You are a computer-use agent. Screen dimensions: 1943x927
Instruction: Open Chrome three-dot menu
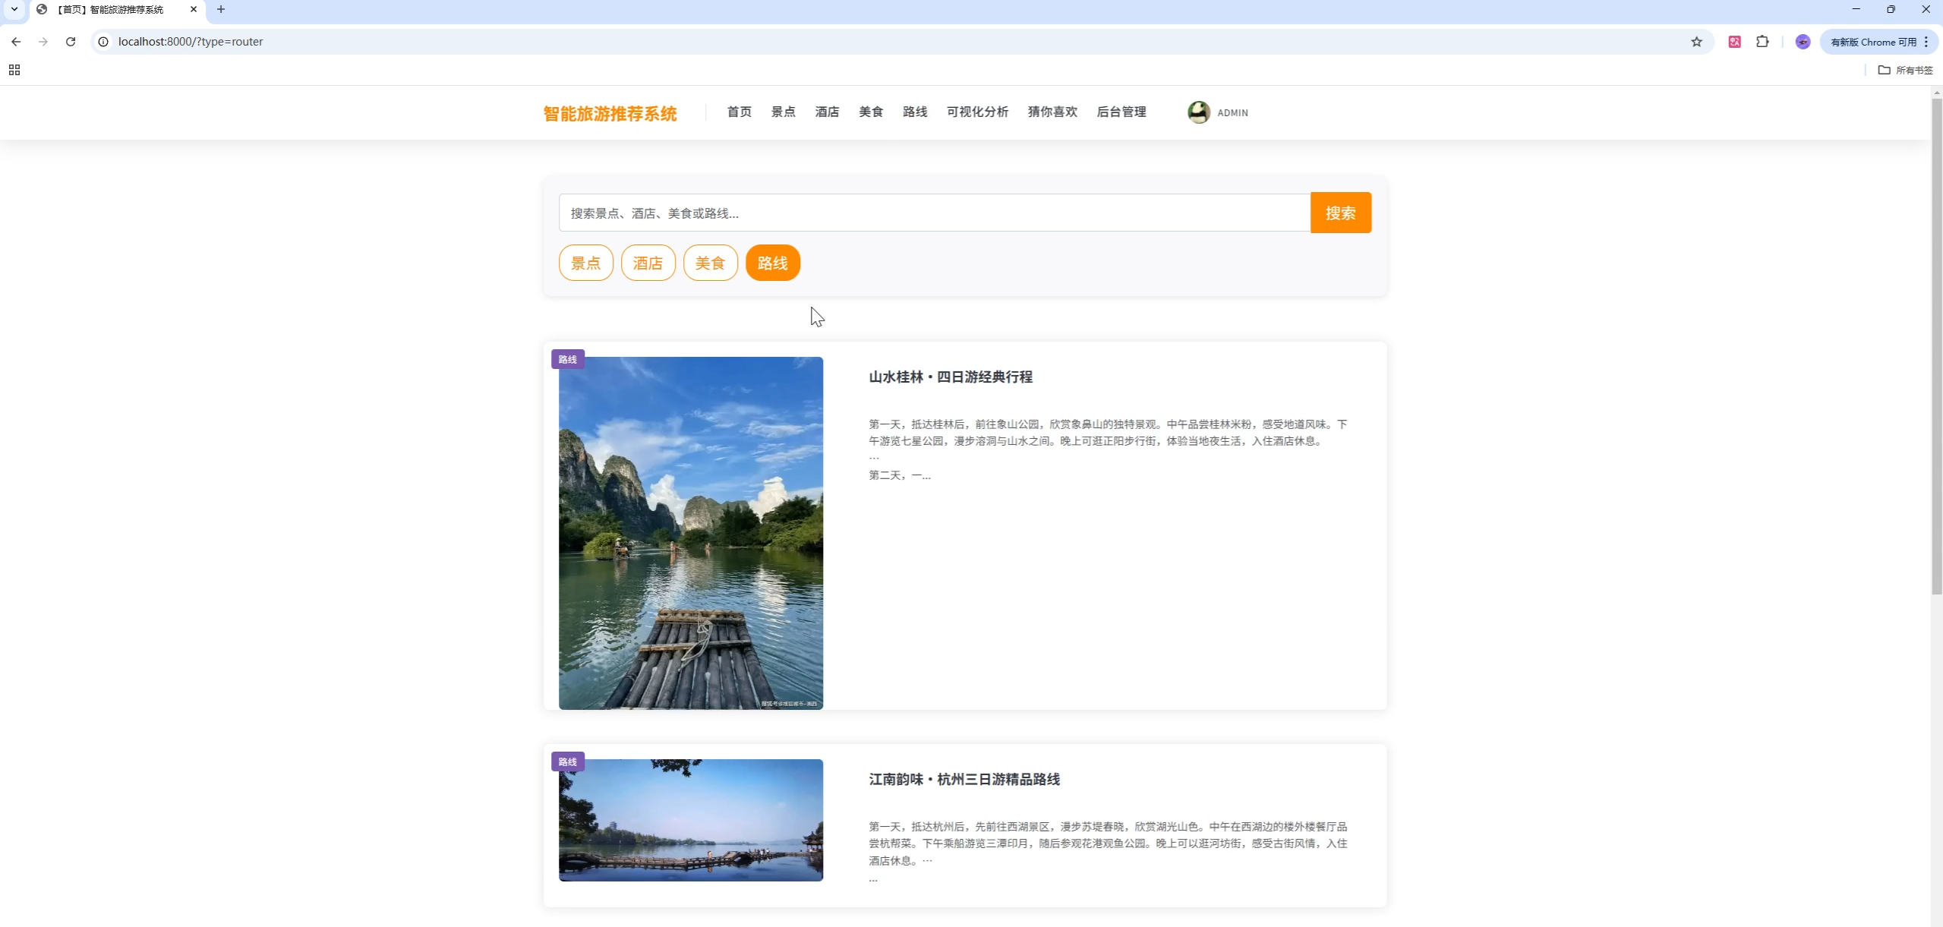click(x=1926, y=42)
